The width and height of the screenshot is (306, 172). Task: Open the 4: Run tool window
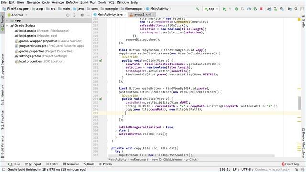coord(14,164)
